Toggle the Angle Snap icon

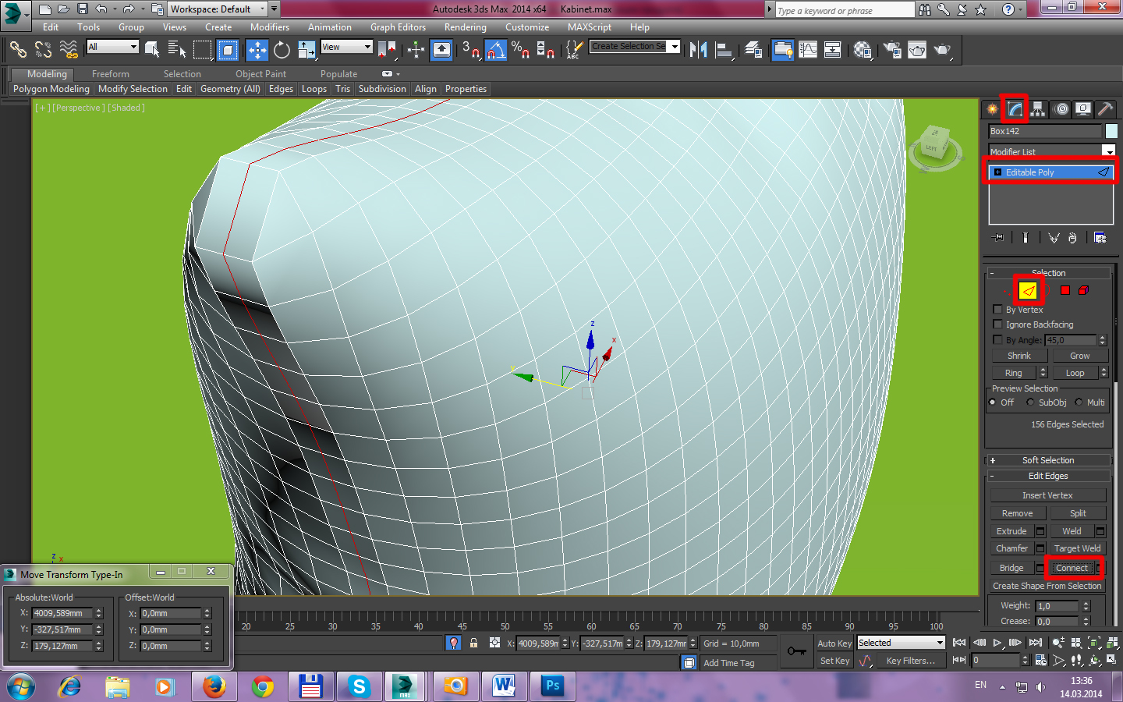496,50
